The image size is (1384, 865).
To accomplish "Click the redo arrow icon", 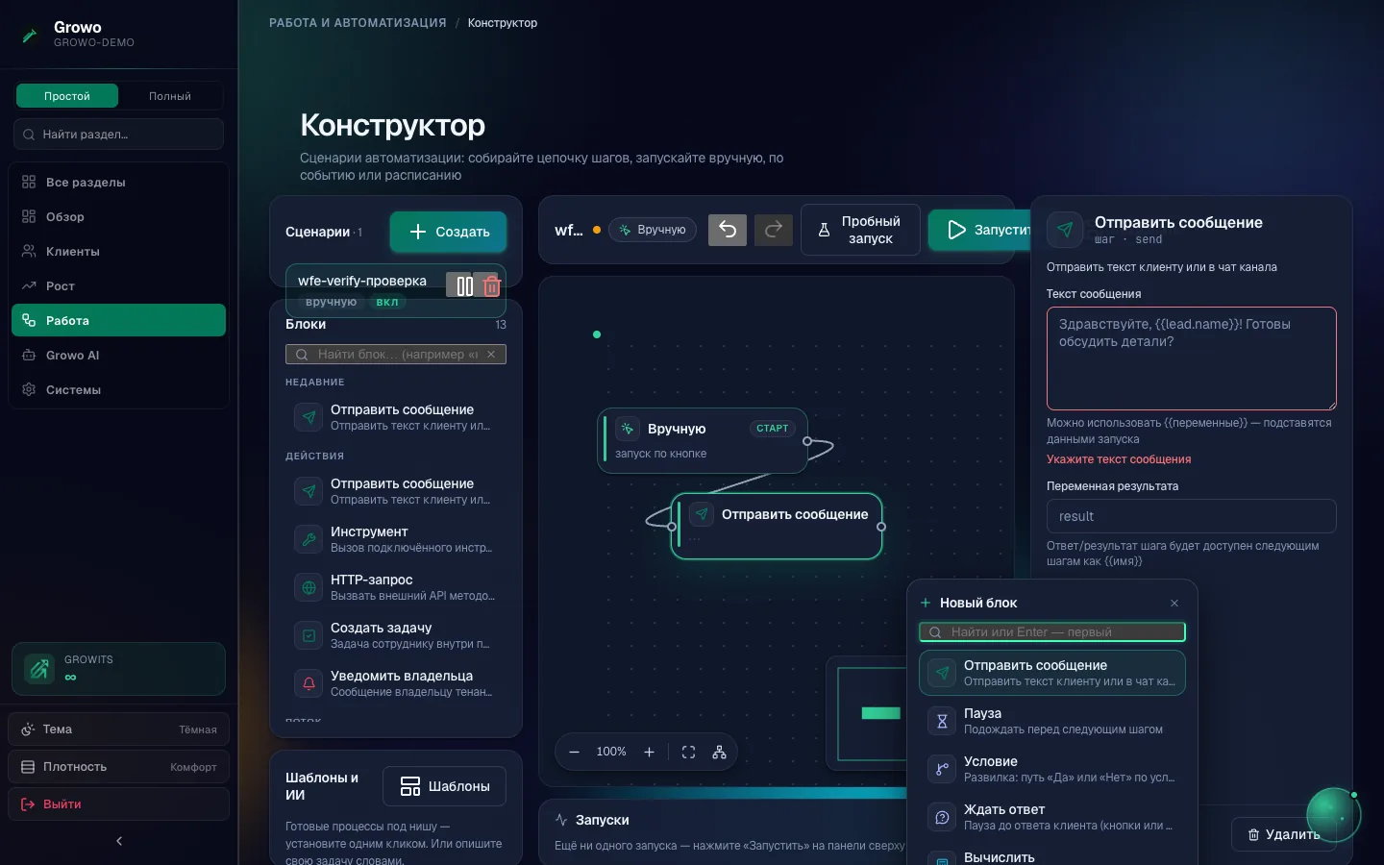I will point(774,230).
